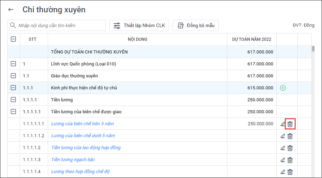Edit row Lương của biên chế dưới 5 năm

pos(283,136)
